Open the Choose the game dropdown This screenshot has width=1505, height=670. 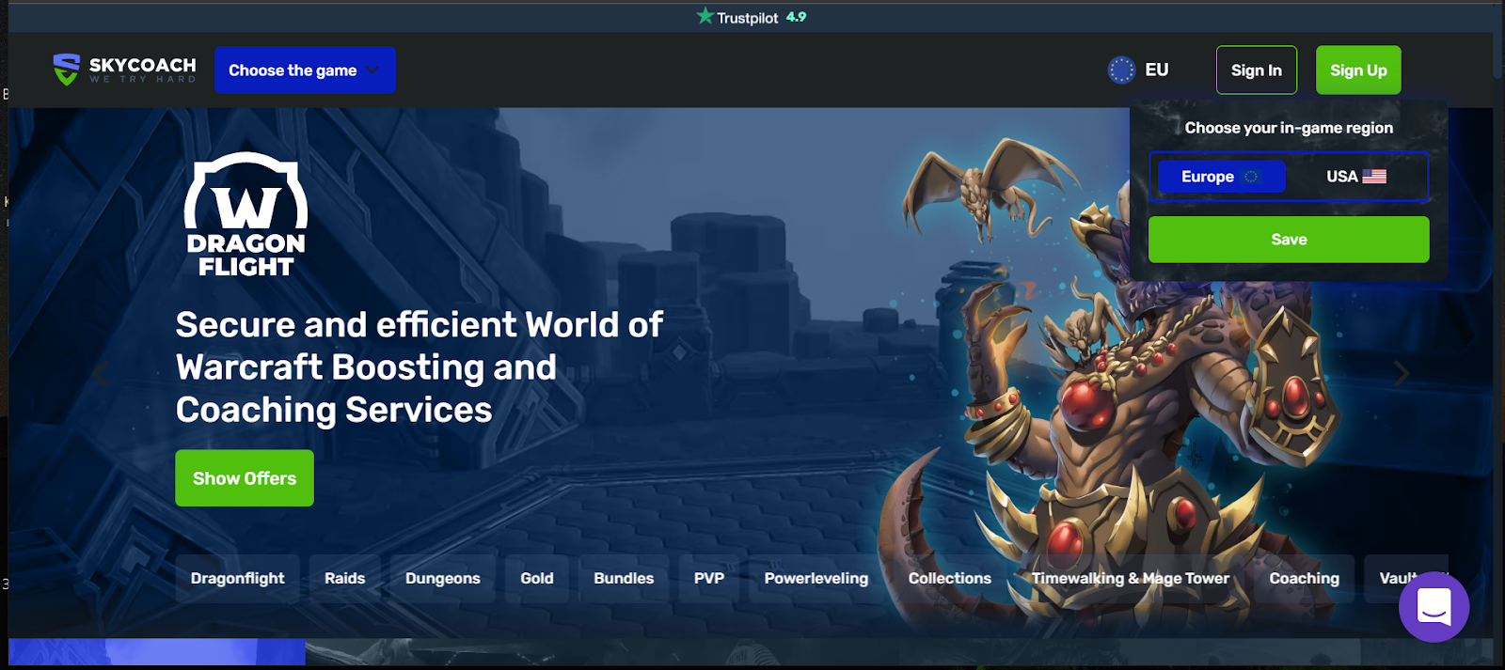305,70
